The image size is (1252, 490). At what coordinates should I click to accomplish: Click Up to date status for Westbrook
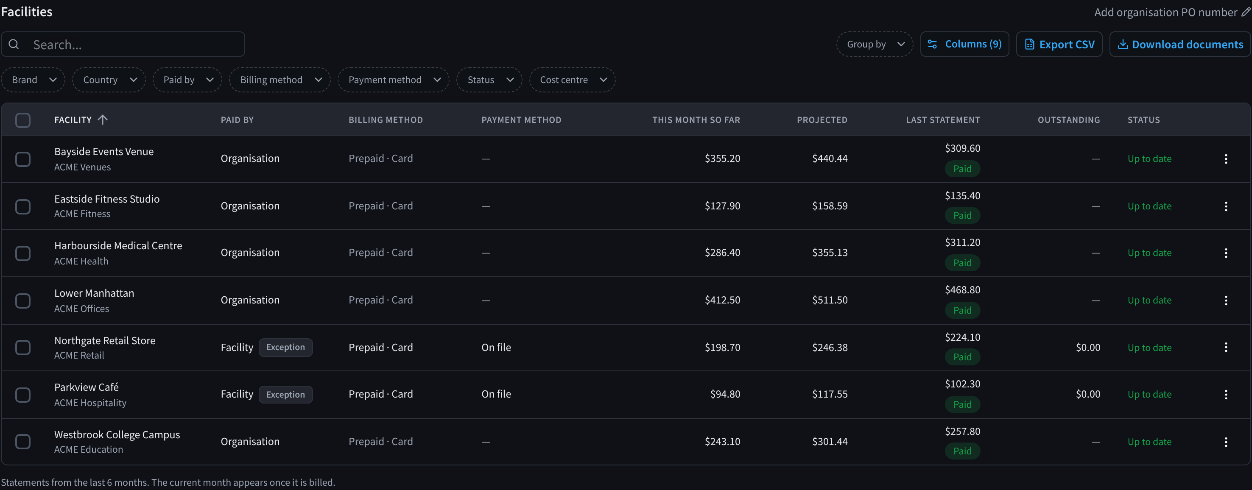tap(1149, 441)
